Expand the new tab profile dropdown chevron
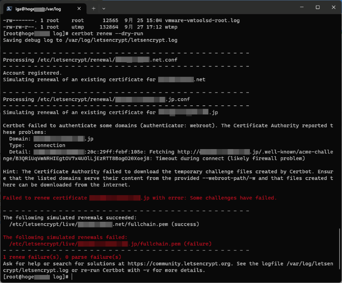This screenshot has height=283, width=342. (104, 8)
